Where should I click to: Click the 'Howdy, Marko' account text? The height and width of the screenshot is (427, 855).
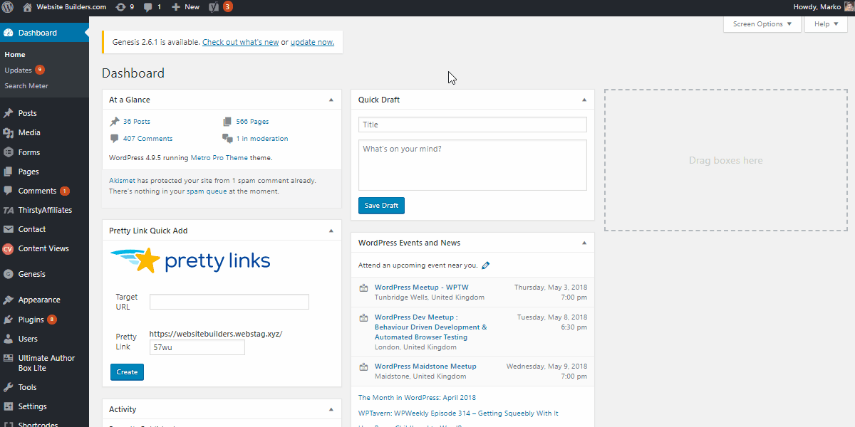point(817,7)
